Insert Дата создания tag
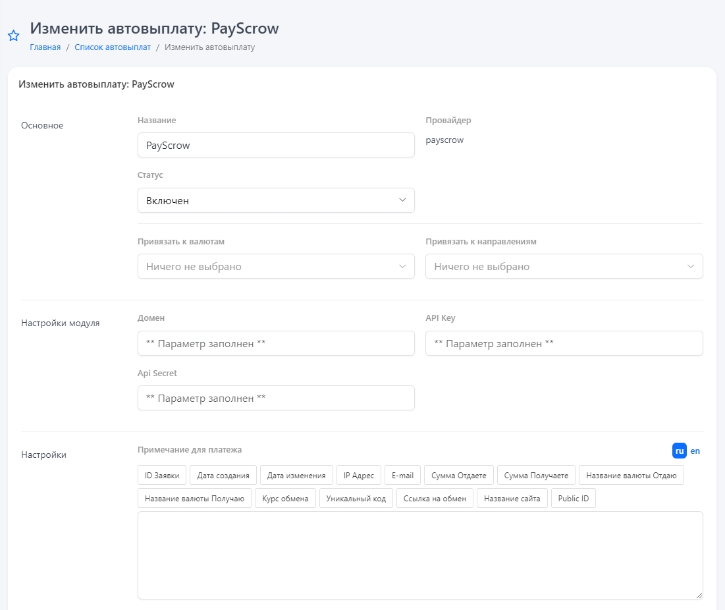The height and width of the screenshot is (610, 725). tap(223, 475)
